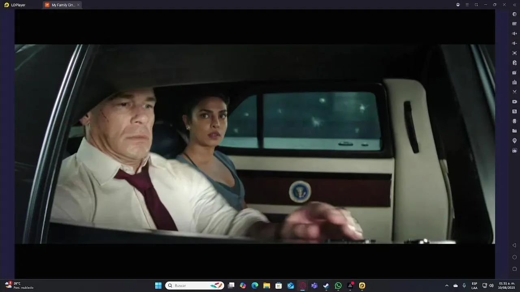Open multi-instance manager plus icon

pos(514,73)
